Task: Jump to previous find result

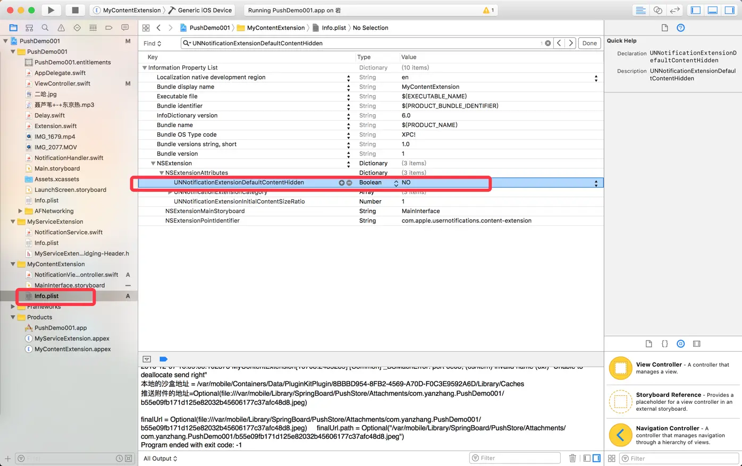Action: point(559,43)
